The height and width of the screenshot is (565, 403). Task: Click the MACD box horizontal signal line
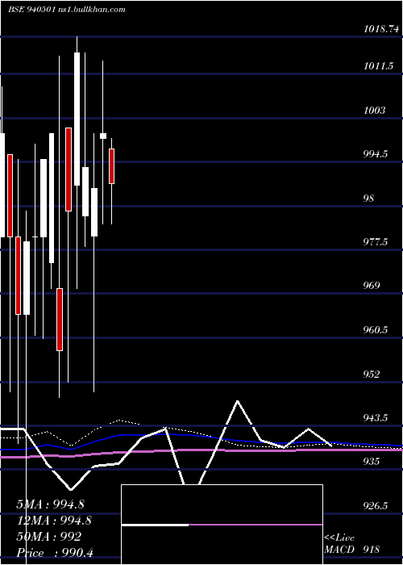pos(222,525)
